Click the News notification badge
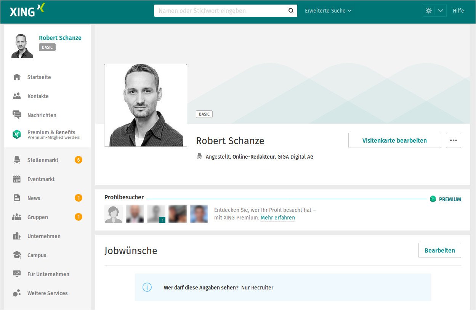Viewport: 476px width, 310px height. click(79, 198)
